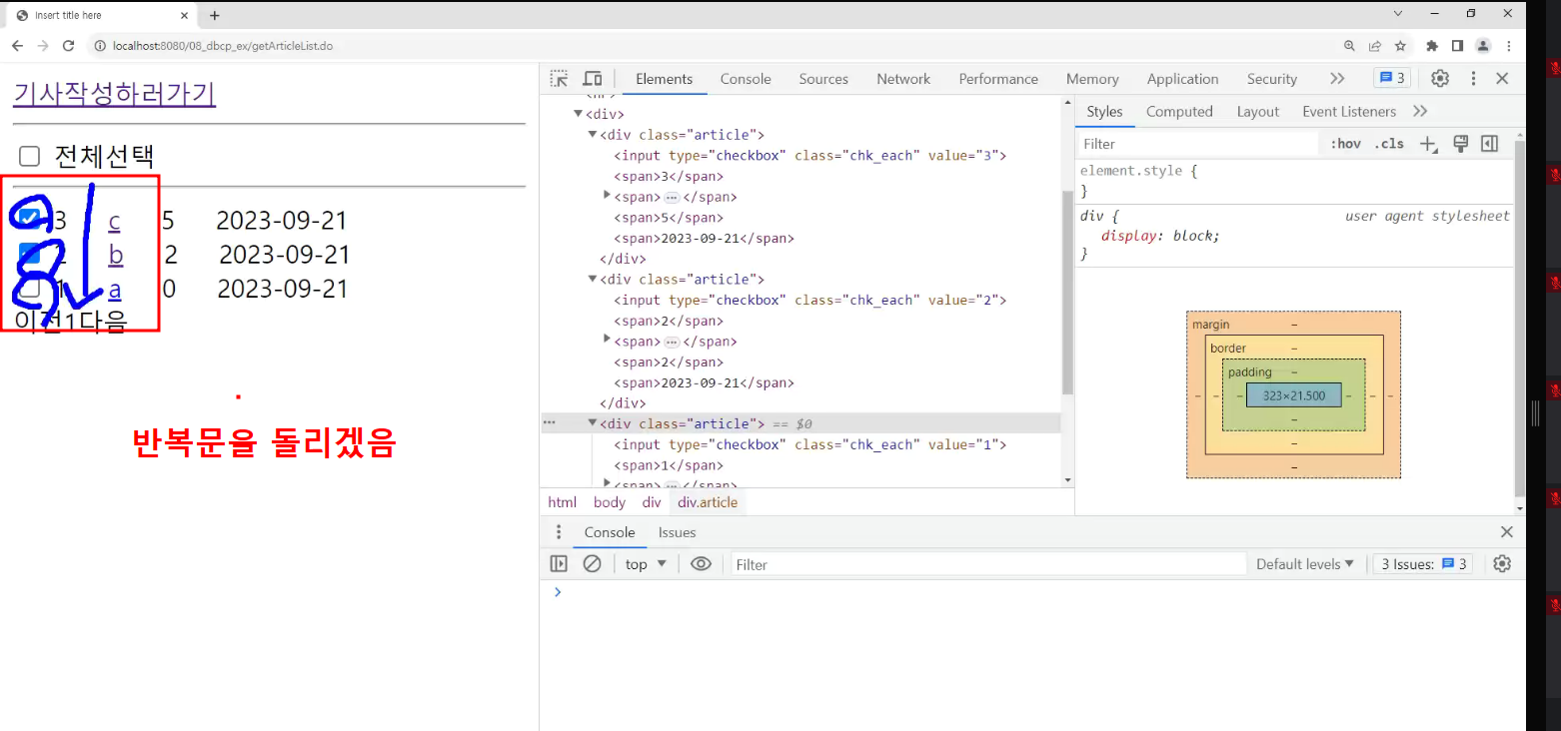The height and width of the screenshot is (731, 1561).
Task: Check the checkbox for article row a
Action: [30, 288]
